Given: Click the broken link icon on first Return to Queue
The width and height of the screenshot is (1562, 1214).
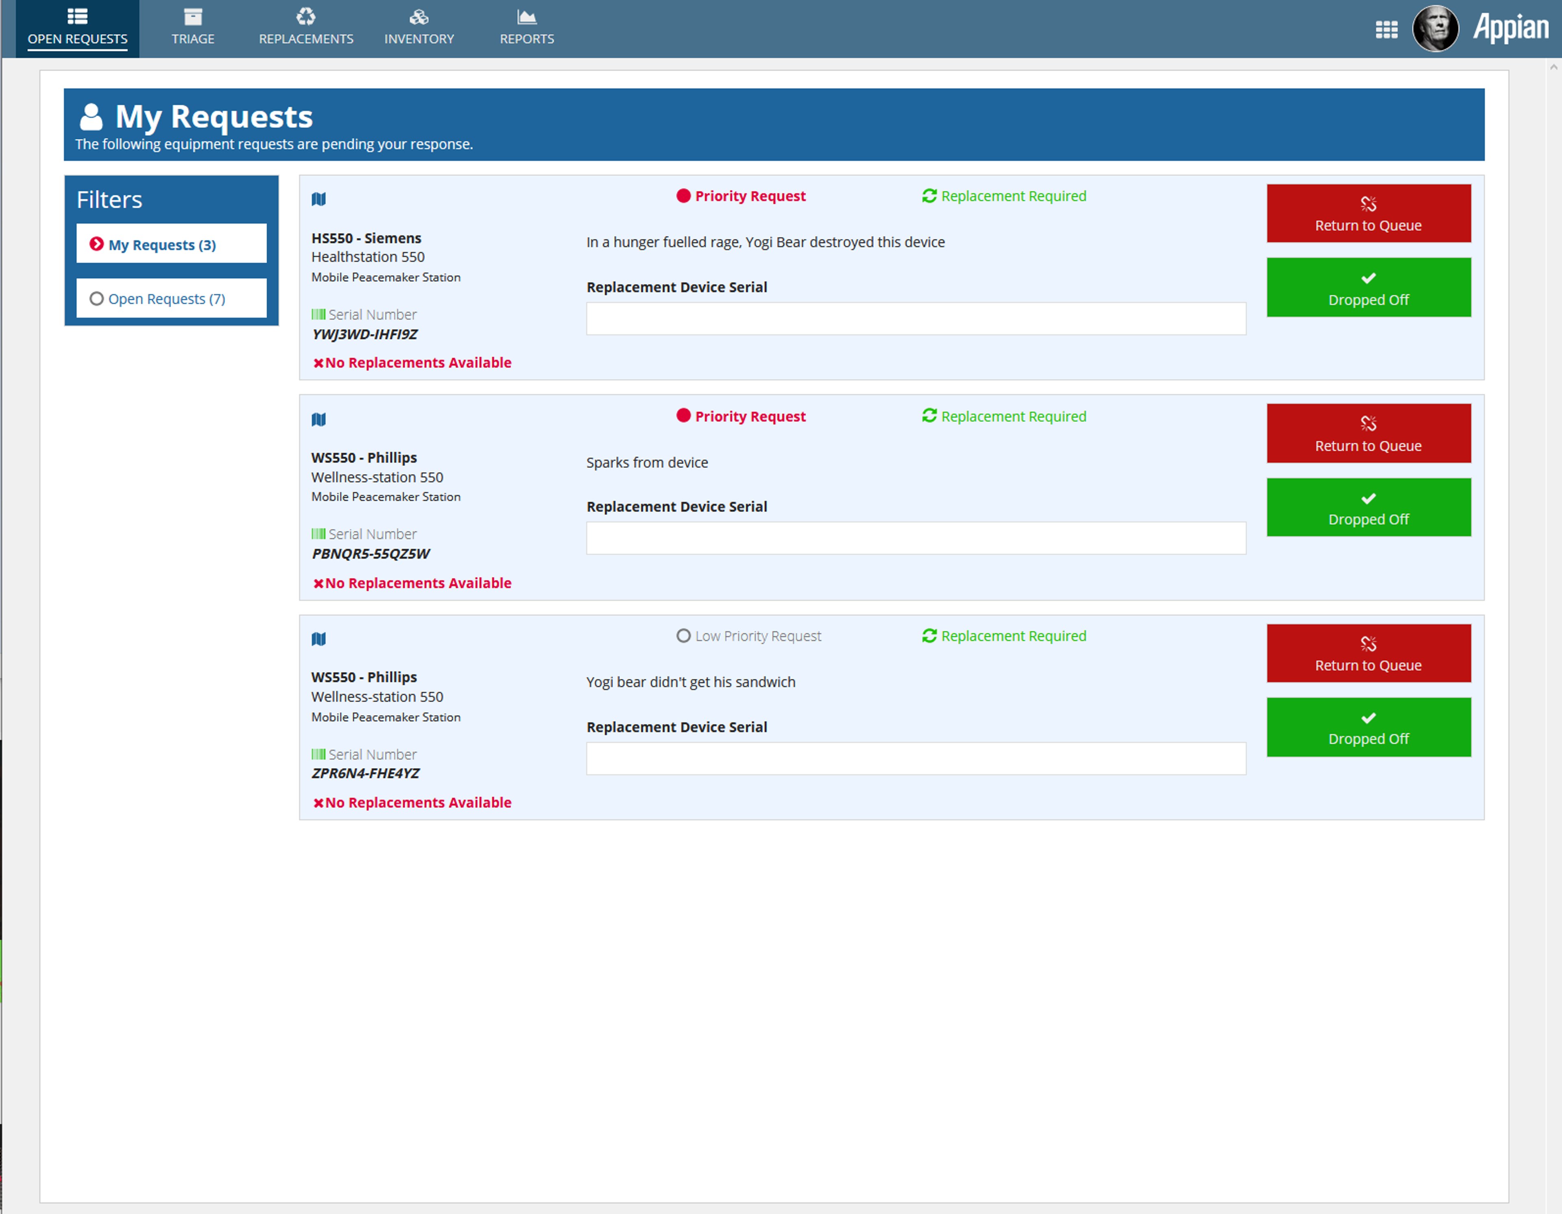Looking at the screenshot, I should pos(1368,204).
